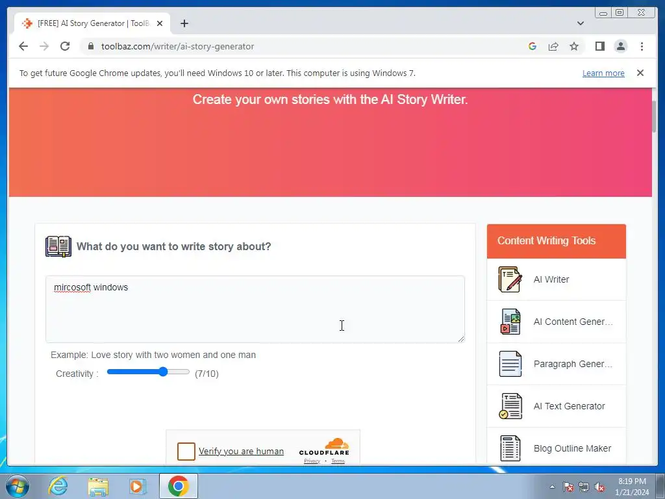The height and width of the screenshot is (499, 665).
Task: Open the Action Center flag icon
Action: [x=568, y=487]
